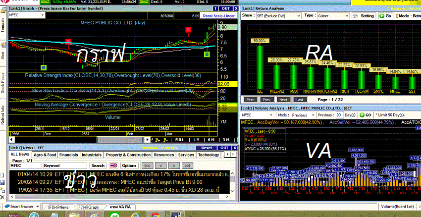Click the T button in Graph title bar
Image resolution: width=421 pixels, height=217 pixels.
215,8
